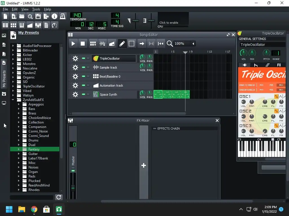Expand the Drums subfolder
The image size is (289, 216).
[19, 140]
